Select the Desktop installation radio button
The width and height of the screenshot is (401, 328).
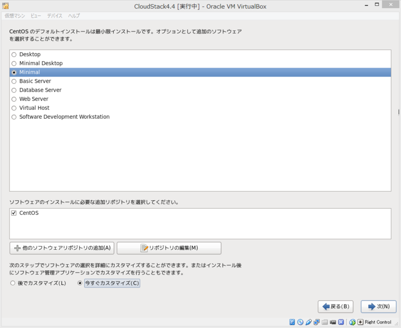[14, 54]
